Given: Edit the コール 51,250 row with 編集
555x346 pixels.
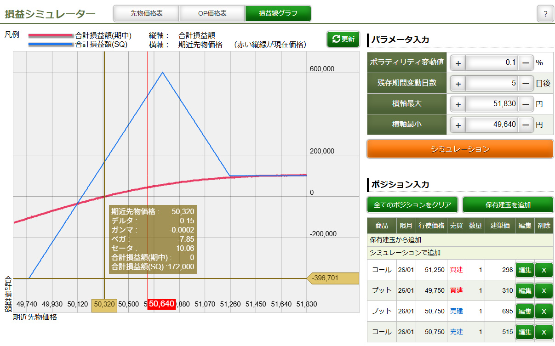Looking at the screenshot, I should (525, 270).
